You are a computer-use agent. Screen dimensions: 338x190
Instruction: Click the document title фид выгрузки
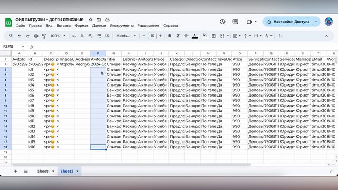coord(49,20)
